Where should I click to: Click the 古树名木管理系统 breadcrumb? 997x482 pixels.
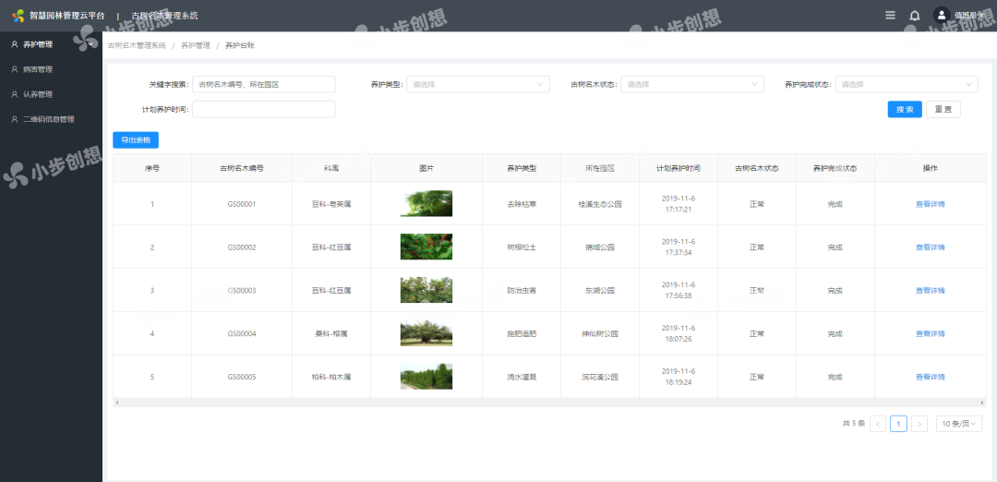[x=137, y=45]
